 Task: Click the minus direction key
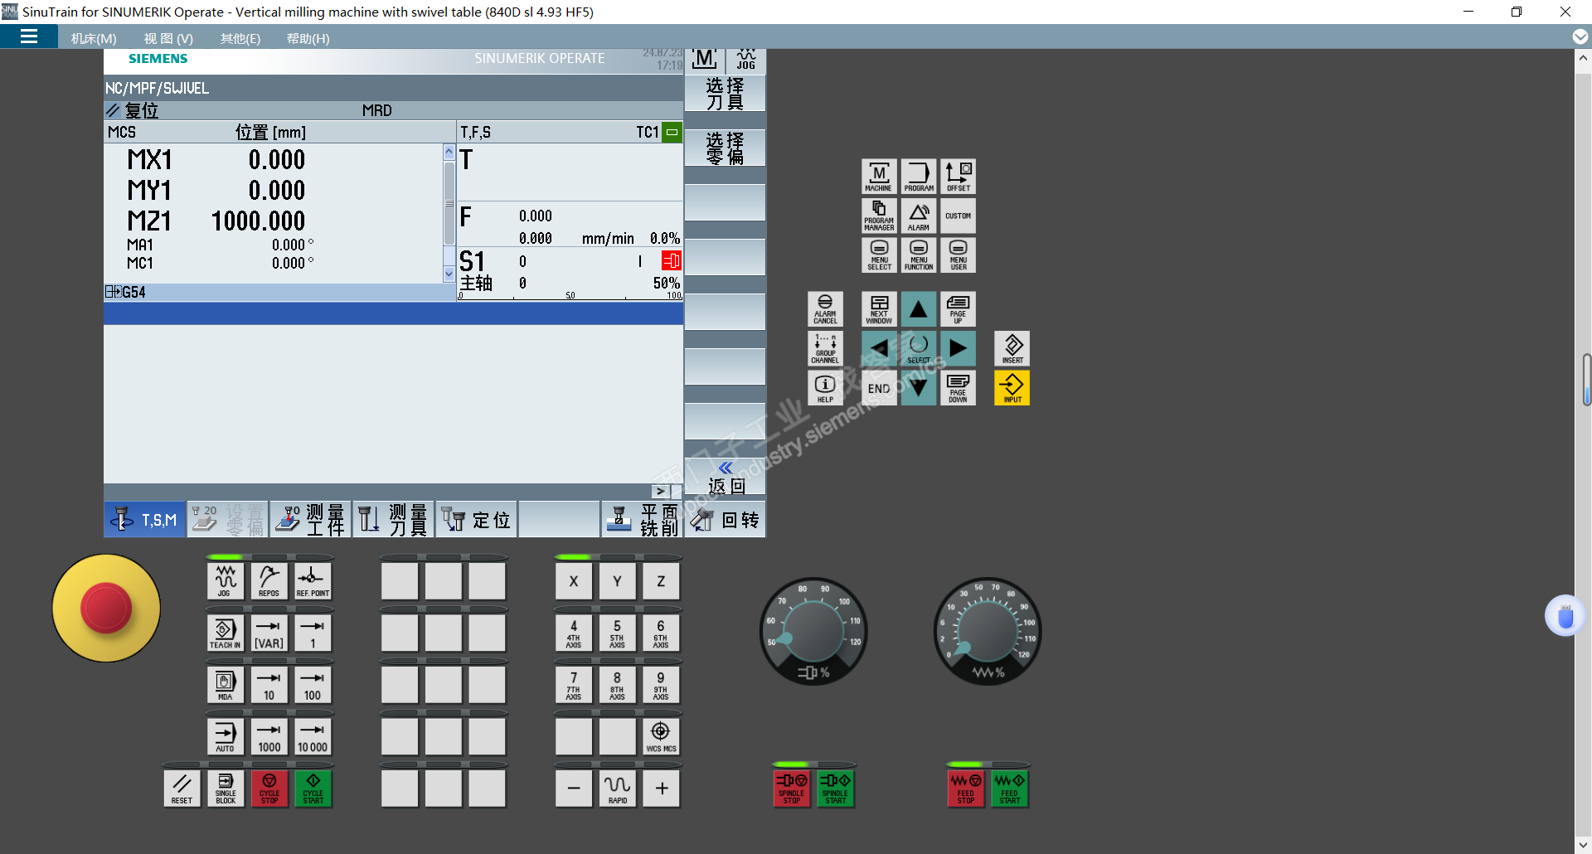tap(574, 788)
